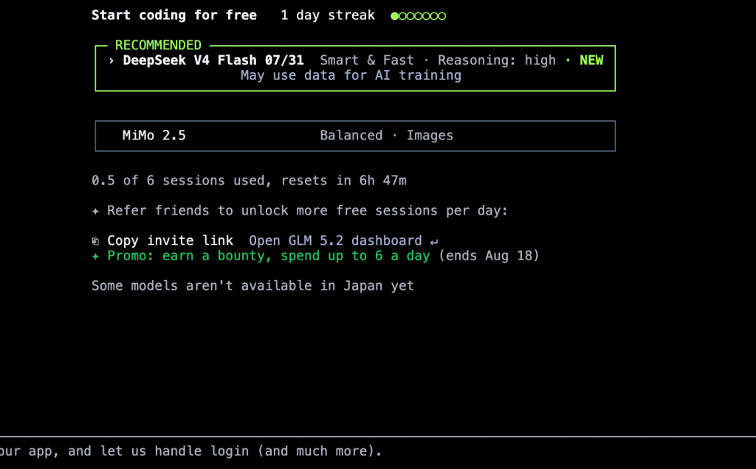Click 'Some models aren't available in Japan yet'
Screen dimensions: 756x469
(252, 285)
